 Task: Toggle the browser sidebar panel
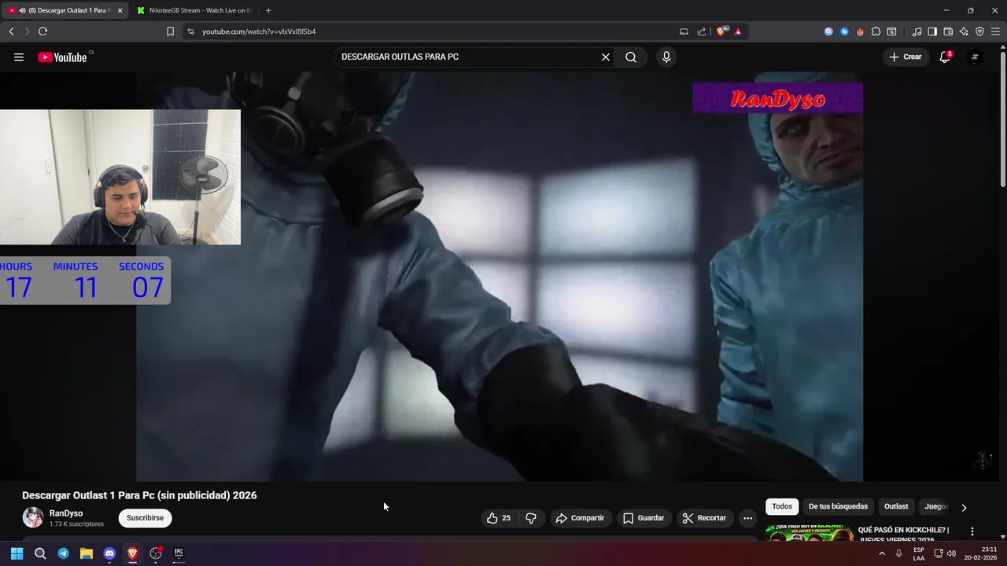tap(932, 31)
